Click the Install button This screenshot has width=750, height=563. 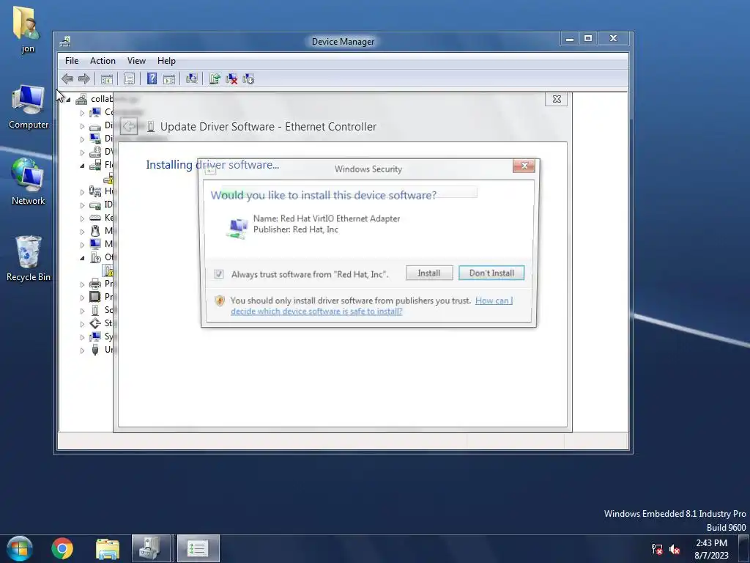(x=429, y=273)
